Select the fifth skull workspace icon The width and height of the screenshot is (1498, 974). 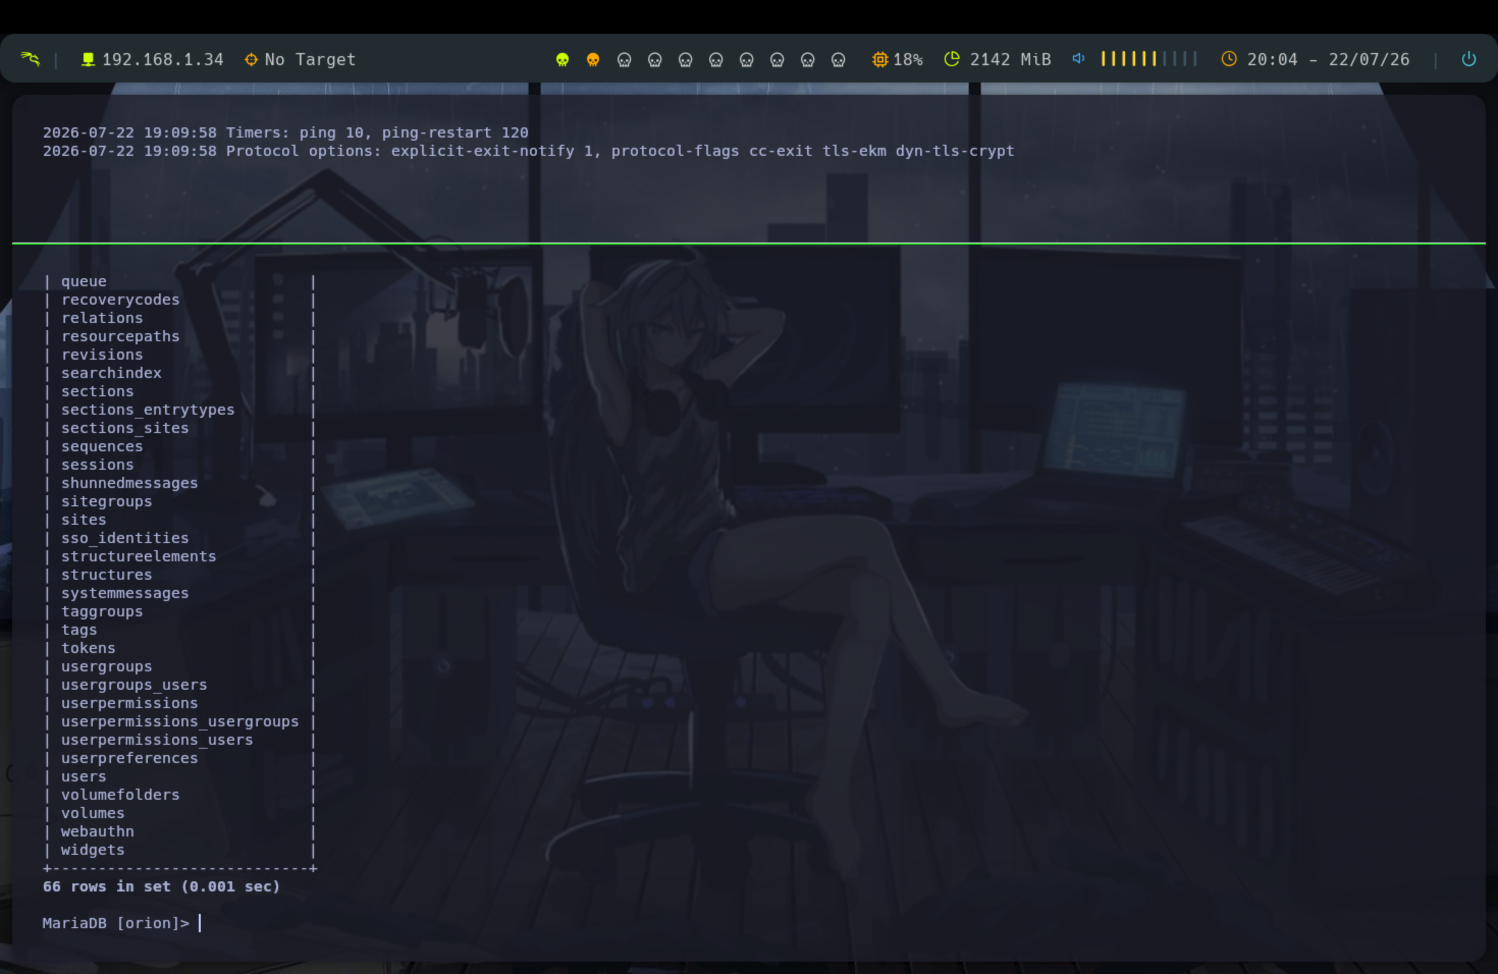click(x=685, y=60)
